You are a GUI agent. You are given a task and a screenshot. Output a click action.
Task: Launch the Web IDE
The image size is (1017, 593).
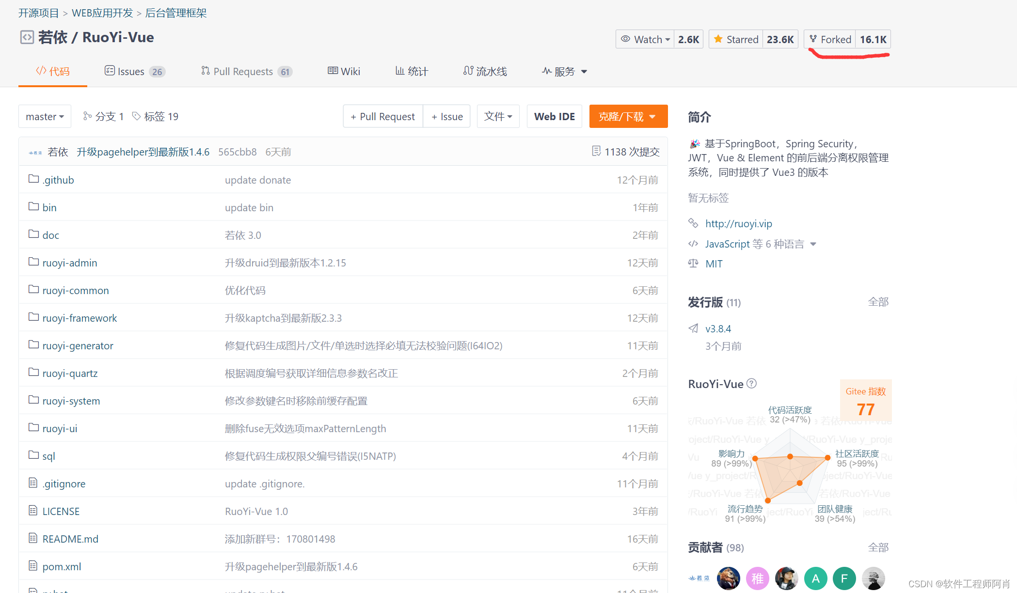[554, 116]
